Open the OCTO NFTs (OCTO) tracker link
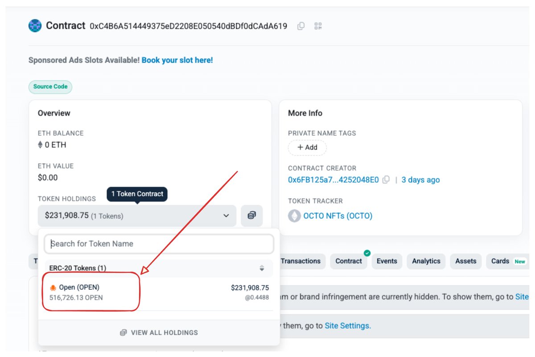This screenshot has width=535, height=357. pyautogui.click(x=337, y=216)
